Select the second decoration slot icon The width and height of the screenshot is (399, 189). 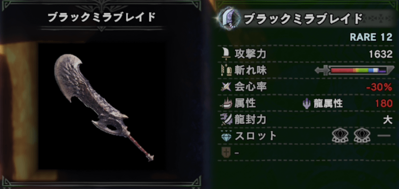click(362, 136)
